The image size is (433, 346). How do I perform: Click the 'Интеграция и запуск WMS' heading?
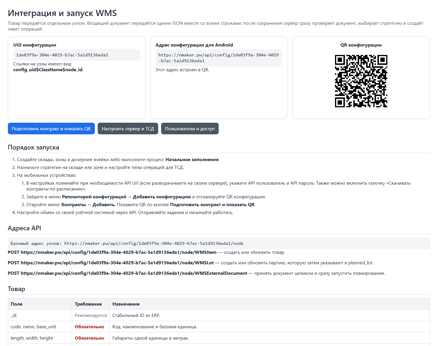click(x=62, y=13)
